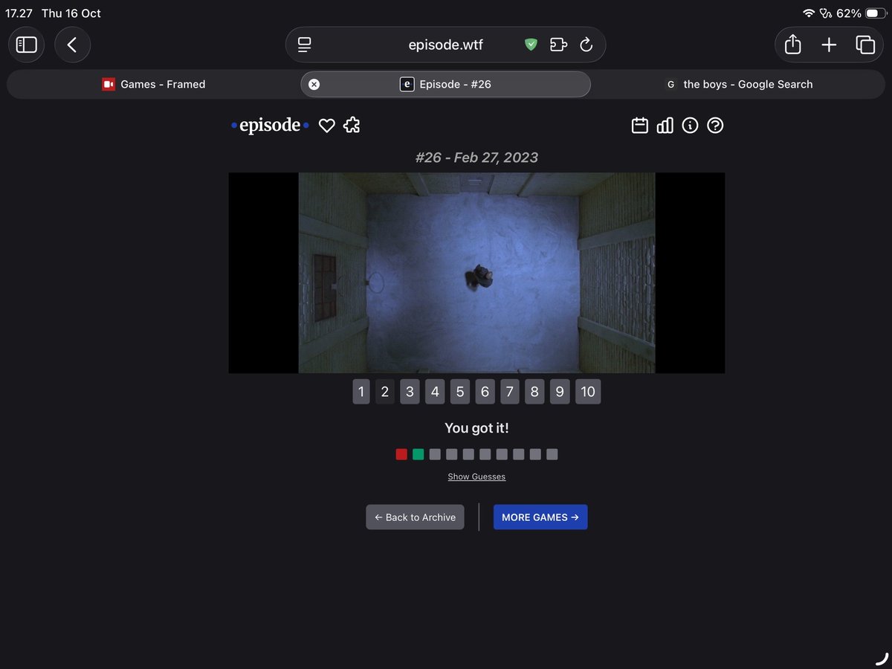Show frame 2

tap(384, 392)
